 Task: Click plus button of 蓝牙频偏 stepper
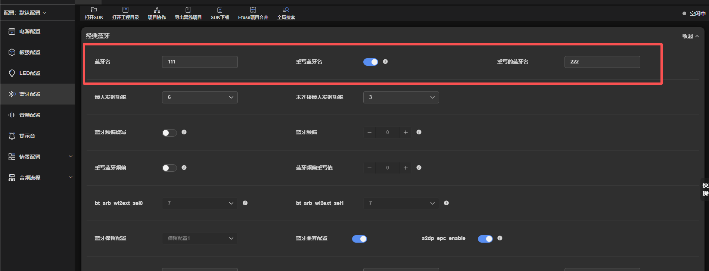click(405, 132)
